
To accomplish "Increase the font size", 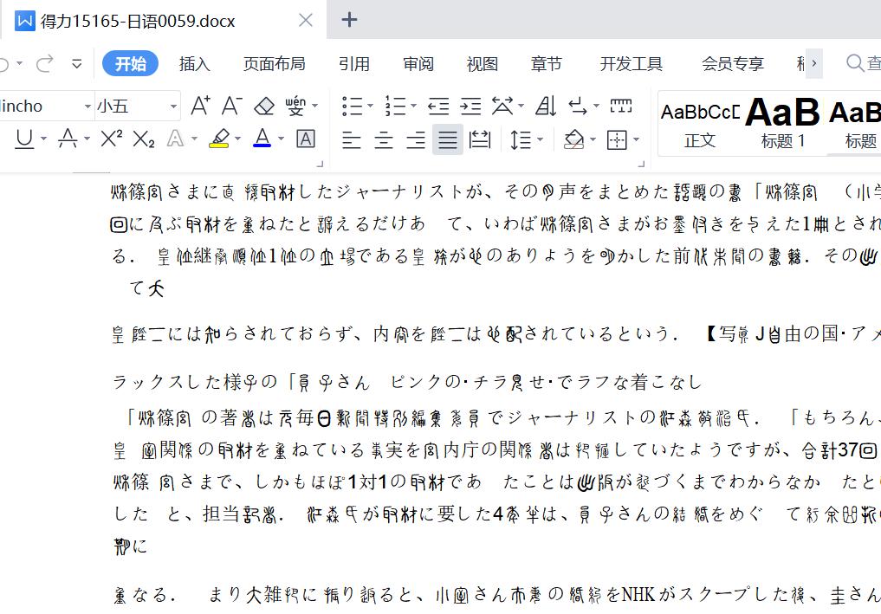I will click(200, 105).
